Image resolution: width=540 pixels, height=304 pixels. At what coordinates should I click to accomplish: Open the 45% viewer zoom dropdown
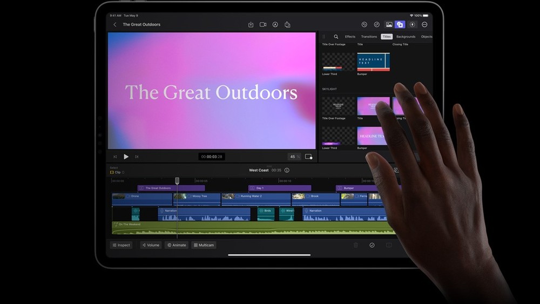pyautogui.click(x=294, y=157)
